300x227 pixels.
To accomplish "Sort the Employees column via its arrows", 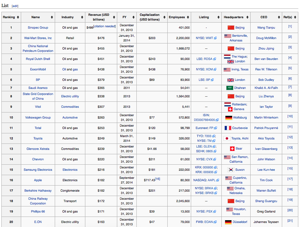I will point(188,17).
